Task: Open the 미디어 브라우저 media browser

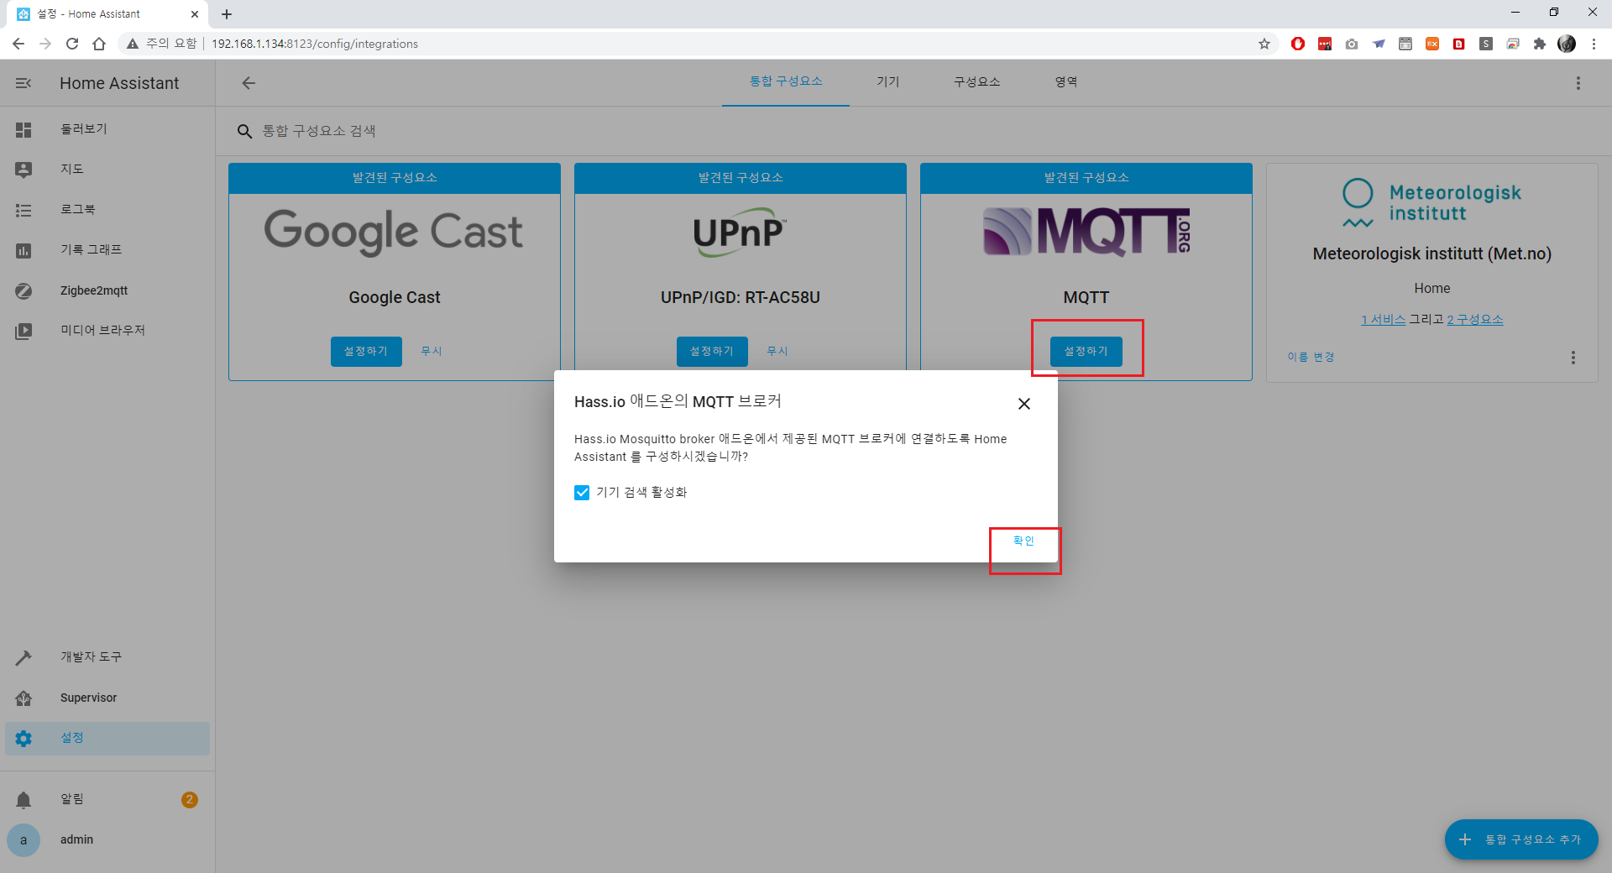Action: [x=107, y=331]
